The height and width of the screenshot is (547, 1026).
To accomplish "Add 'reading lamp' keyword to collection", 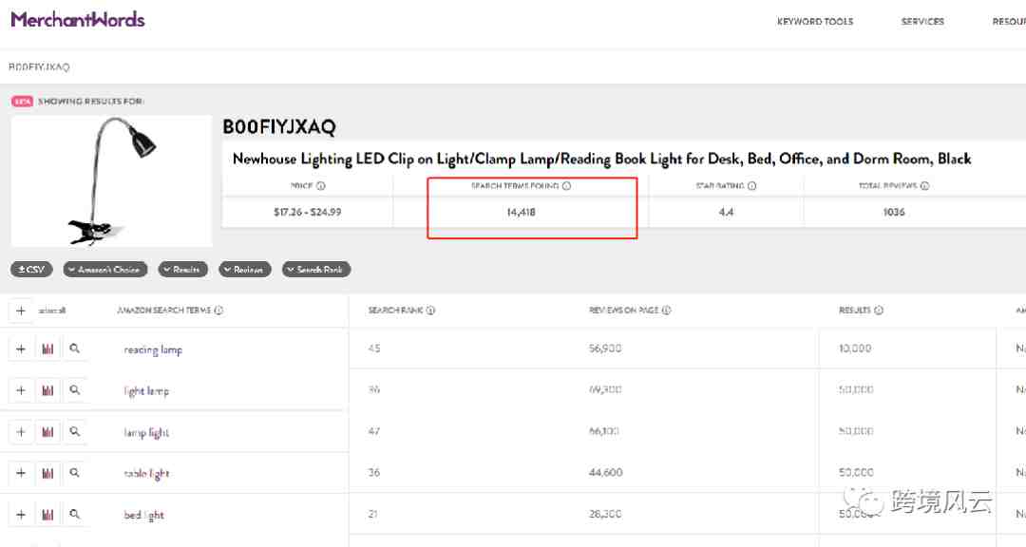I will point(21,349).
